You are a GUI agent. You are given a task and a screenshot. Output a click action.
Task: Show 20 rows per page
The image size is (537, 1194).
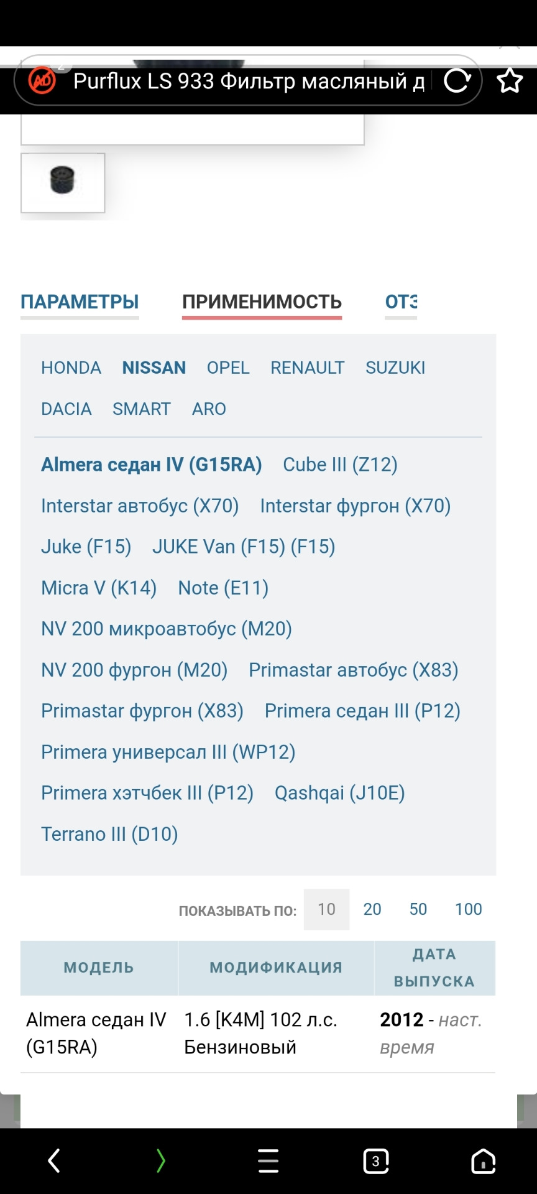[x=372, y=909]
